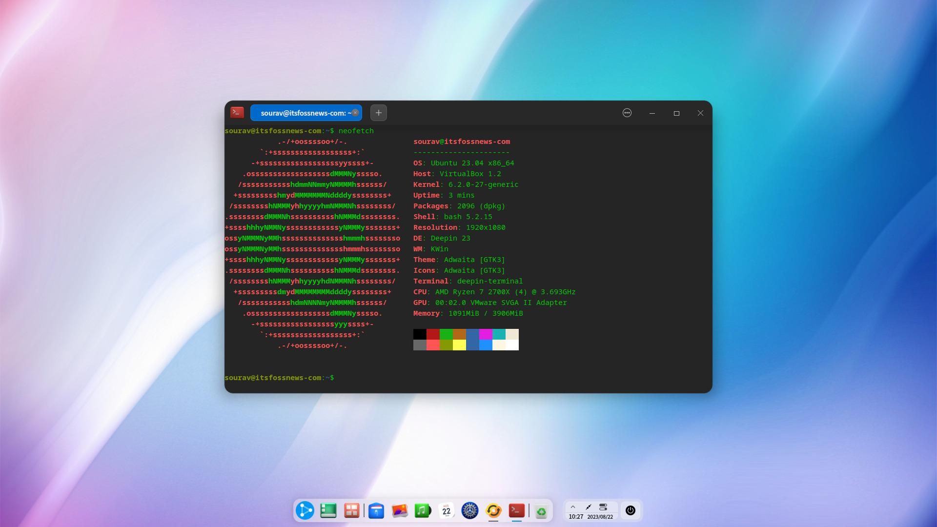Image resolution: width=937 pixels, height=527 pixels.
Task: Minimize the terminal window
Action: 652,113
